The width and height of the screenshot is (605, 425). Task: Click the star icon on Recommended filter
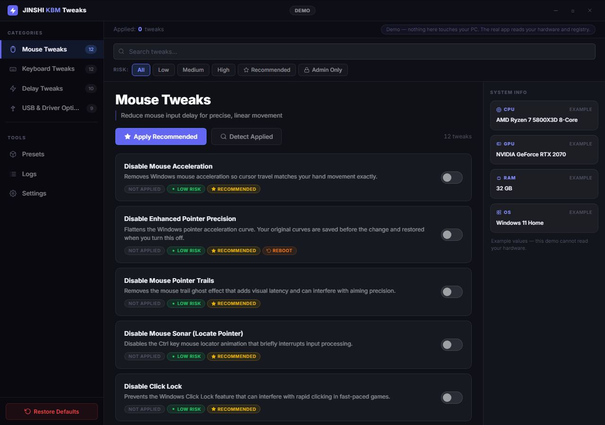click(246, 70)
